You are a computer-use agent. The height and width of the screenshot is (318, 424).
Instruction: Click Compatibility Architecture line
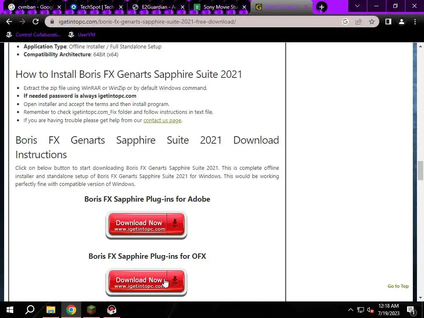coord(71,54)
